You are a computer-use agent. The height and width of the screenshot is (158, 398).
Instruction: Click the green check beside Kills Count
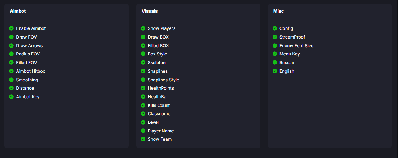point(143,105)
